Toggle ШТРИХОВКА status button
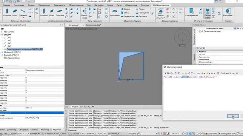The image size is (243, 136). (x=114, y=134)
